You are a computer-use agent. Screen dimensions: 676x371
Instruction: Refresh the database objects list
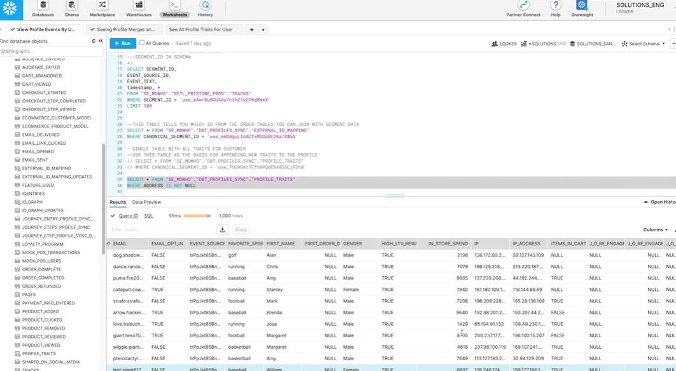(94, 41)
